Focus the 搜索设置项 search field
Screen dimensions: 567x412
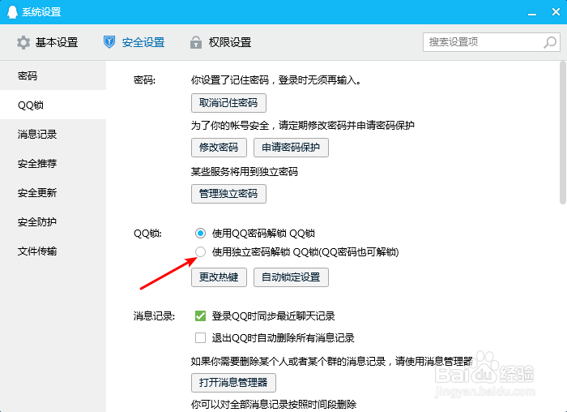tap(492, 42)
